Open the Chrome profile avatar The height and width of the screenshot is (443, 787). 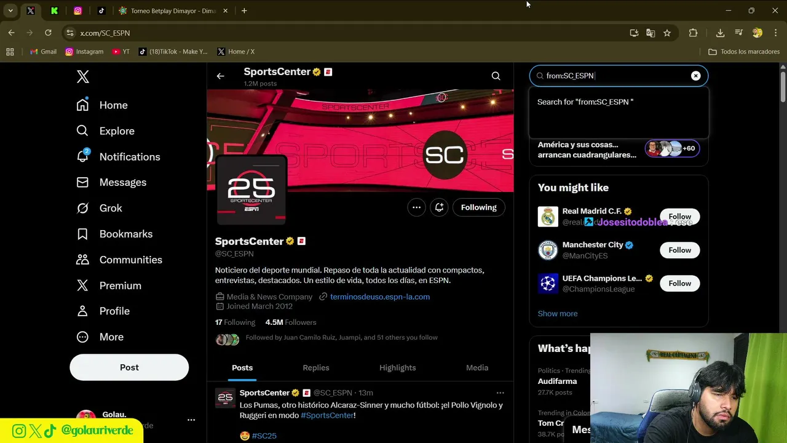757,33
